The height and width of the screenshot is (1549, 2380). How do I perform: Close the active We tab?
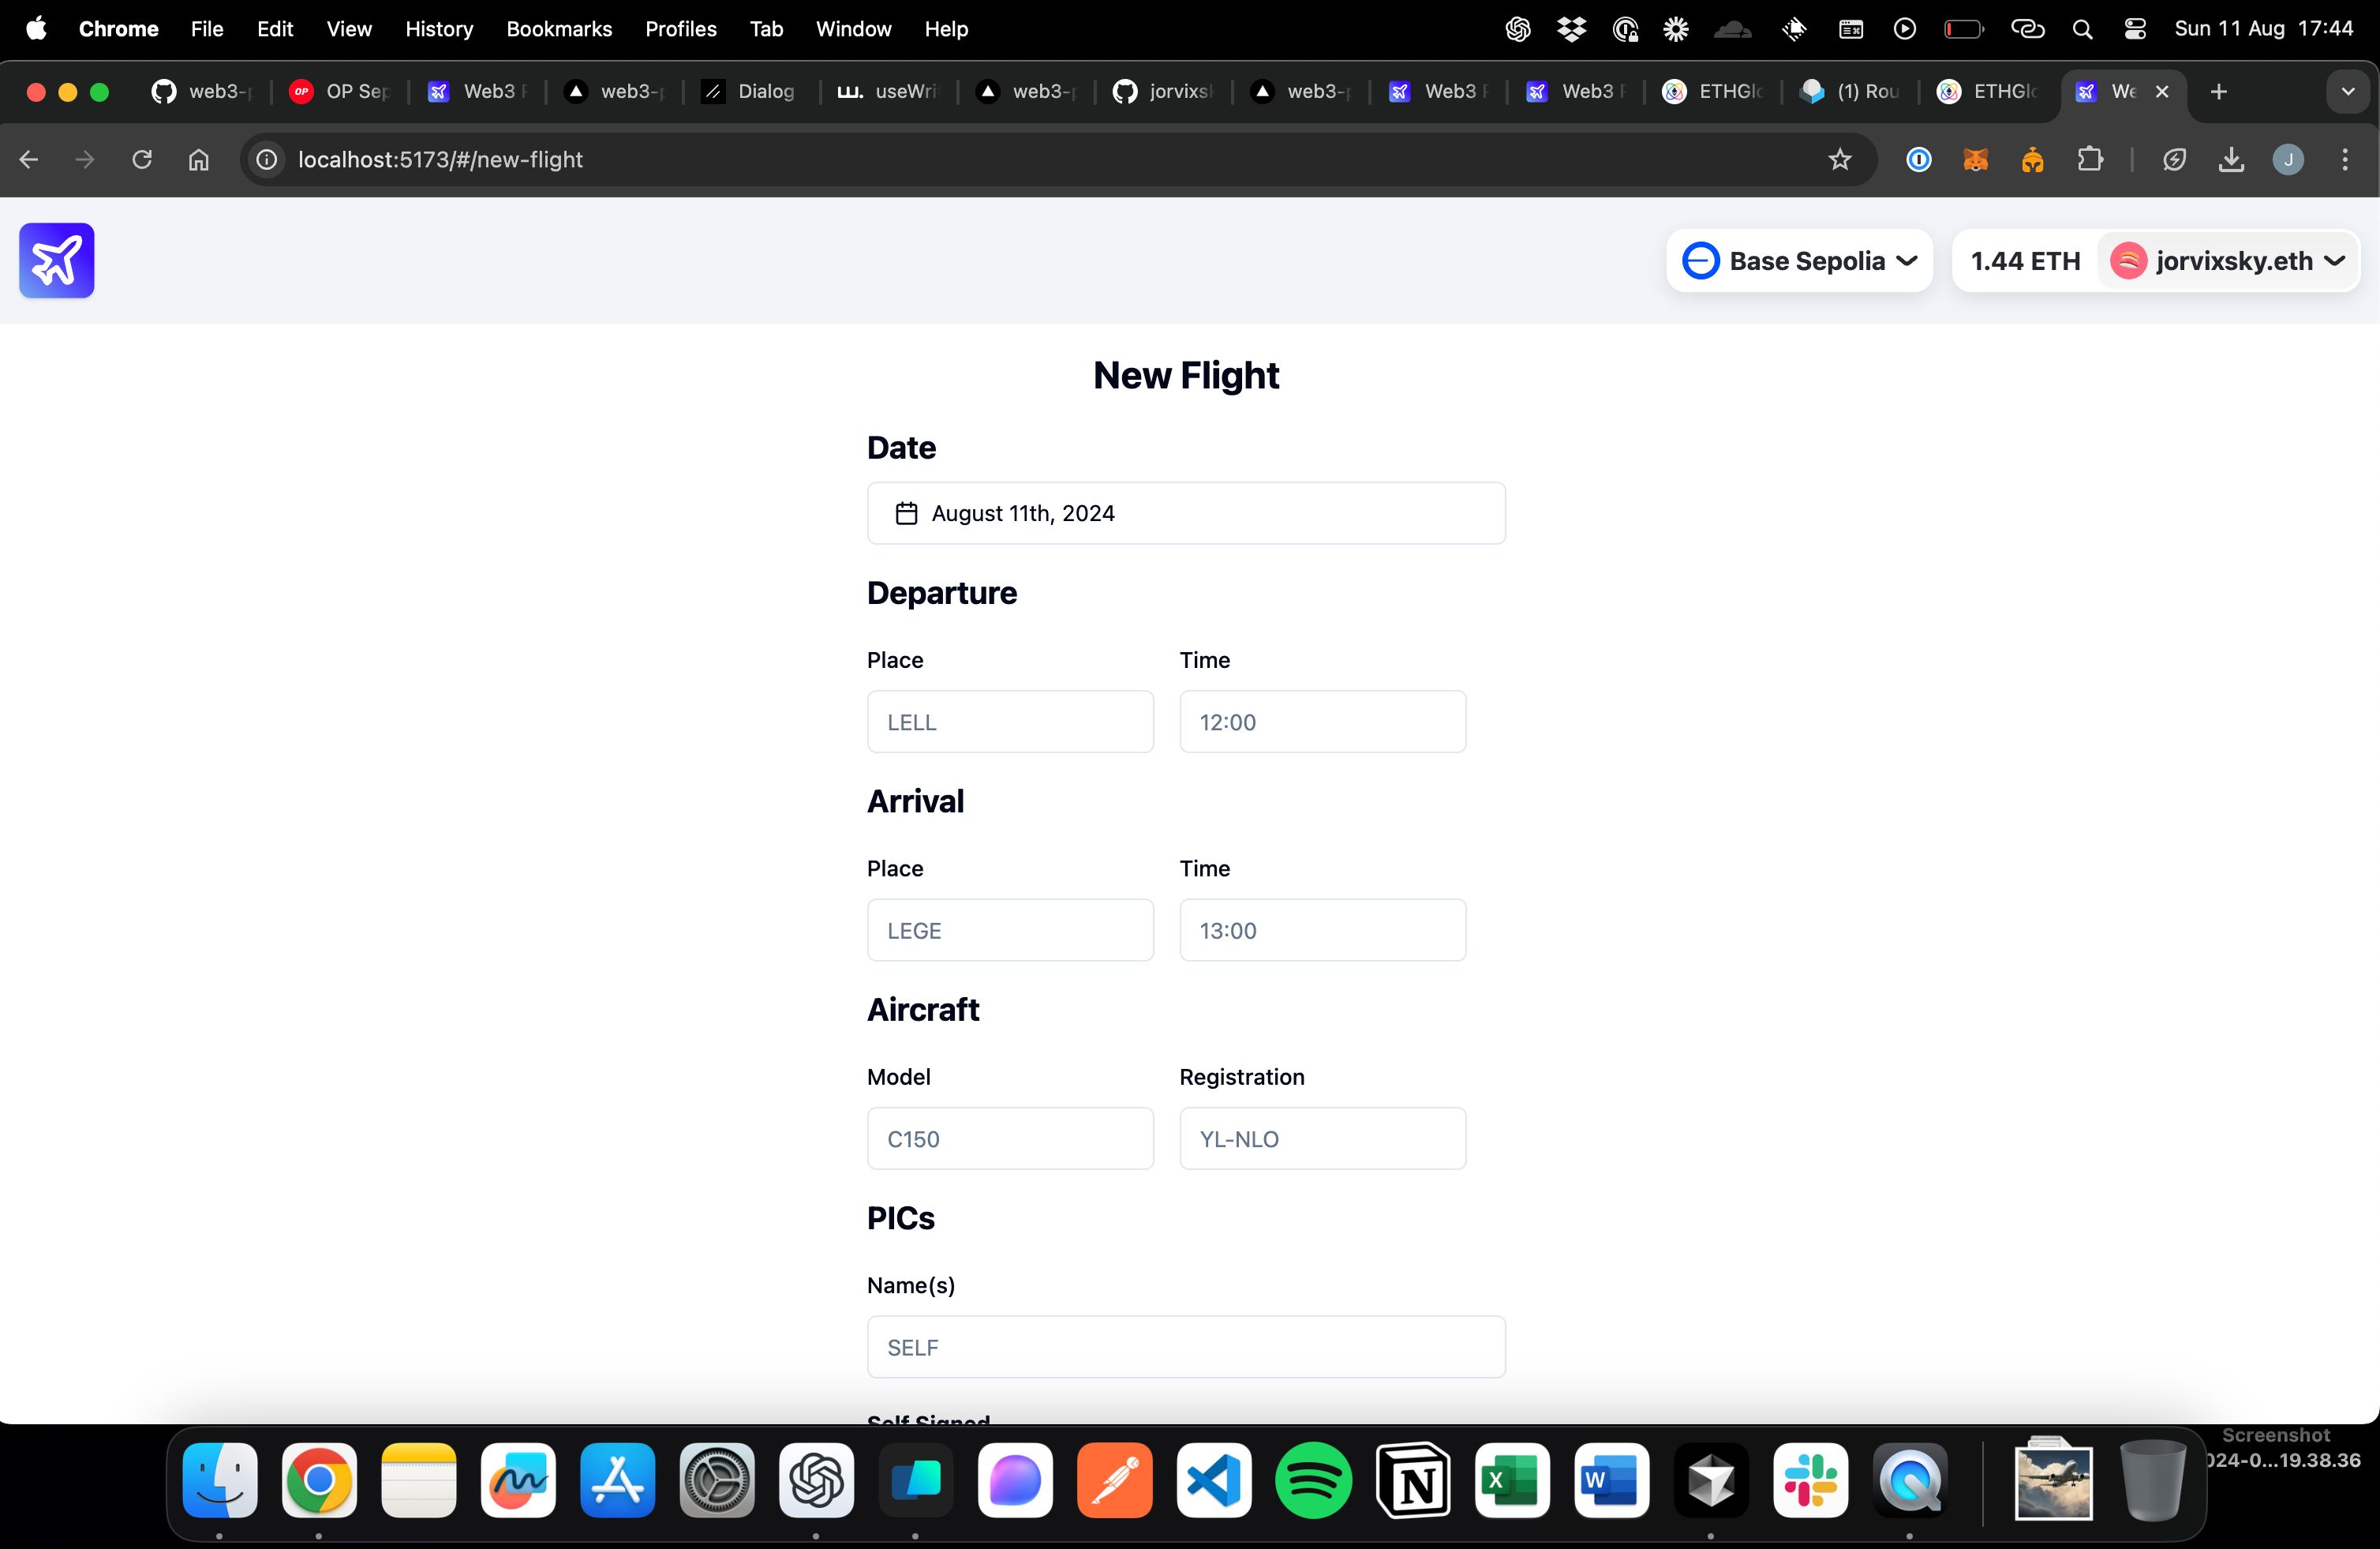2162,92
